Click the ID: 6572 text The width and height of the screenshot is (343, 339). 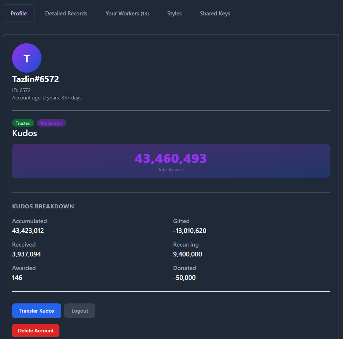pos(21,90)
